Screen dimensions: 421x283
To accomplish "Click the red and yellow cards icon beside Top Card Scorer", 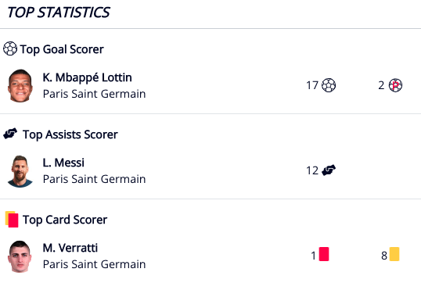I will pyautogui.click(x=12, y=219).
